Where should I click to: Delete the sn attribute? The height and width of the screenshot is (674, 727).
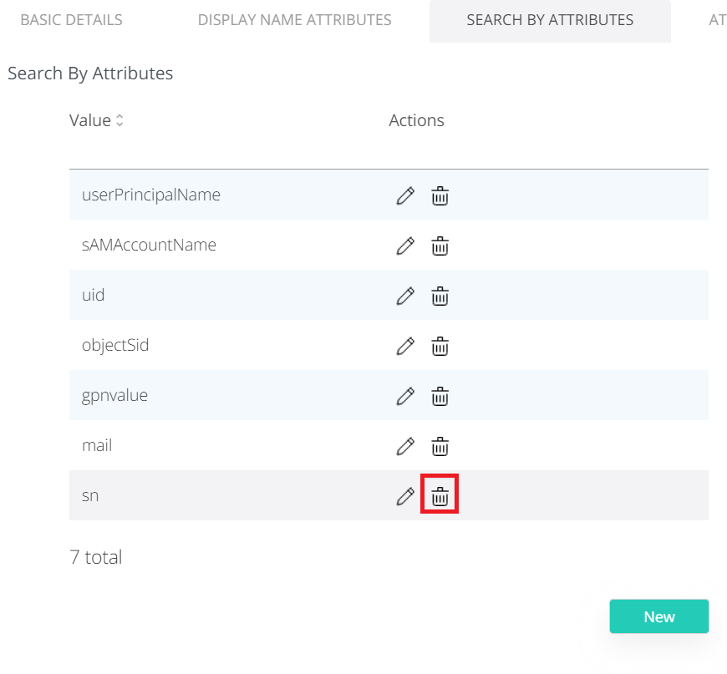click(440, 498)
